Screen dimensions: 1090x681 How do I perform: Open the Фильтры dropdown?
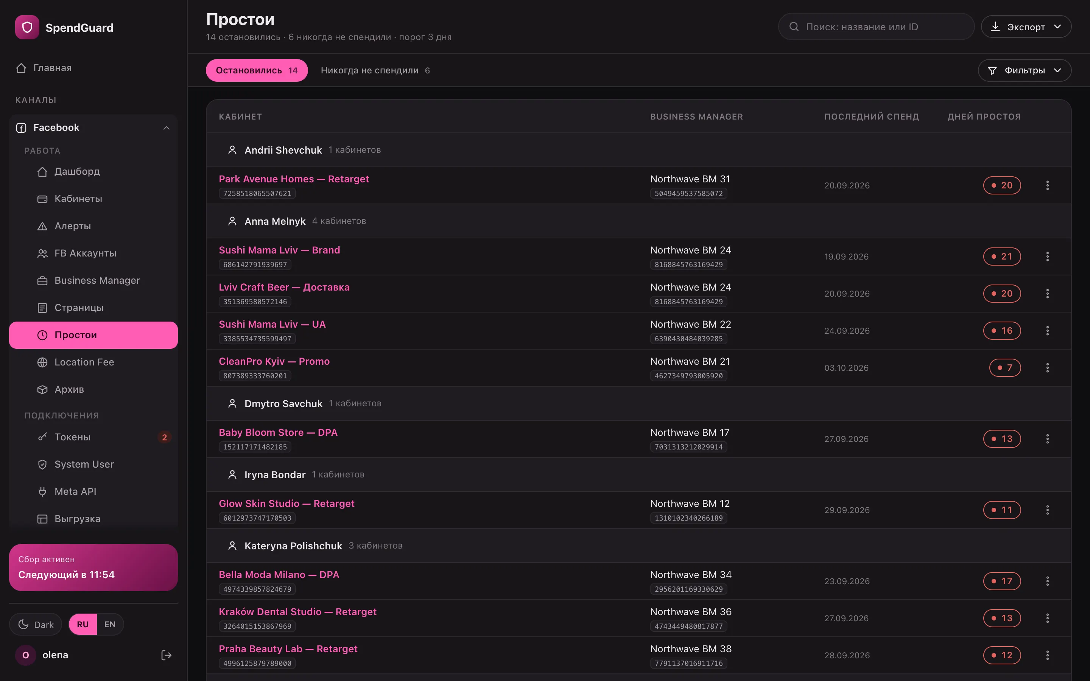(1024, 70)
